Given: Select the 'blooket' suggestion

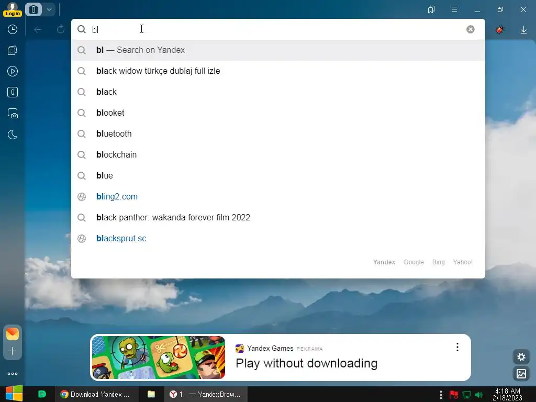Looking at the screenshot, I should click(278, 113).
